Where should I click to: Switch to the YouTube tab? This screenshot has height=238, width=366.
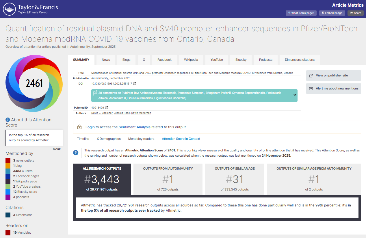click(x=217, y=60)
